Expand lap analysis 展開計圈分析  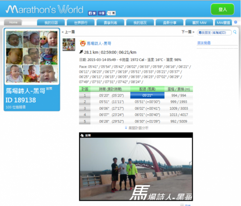(x=137, y=128)
